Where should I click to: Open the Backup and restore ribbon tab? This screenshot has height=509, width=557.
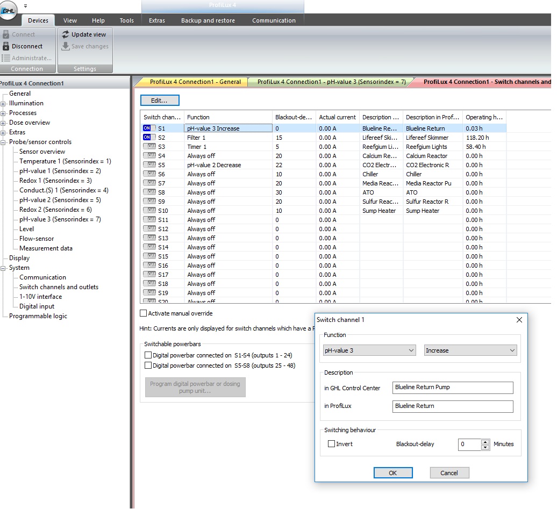point(208,20)
